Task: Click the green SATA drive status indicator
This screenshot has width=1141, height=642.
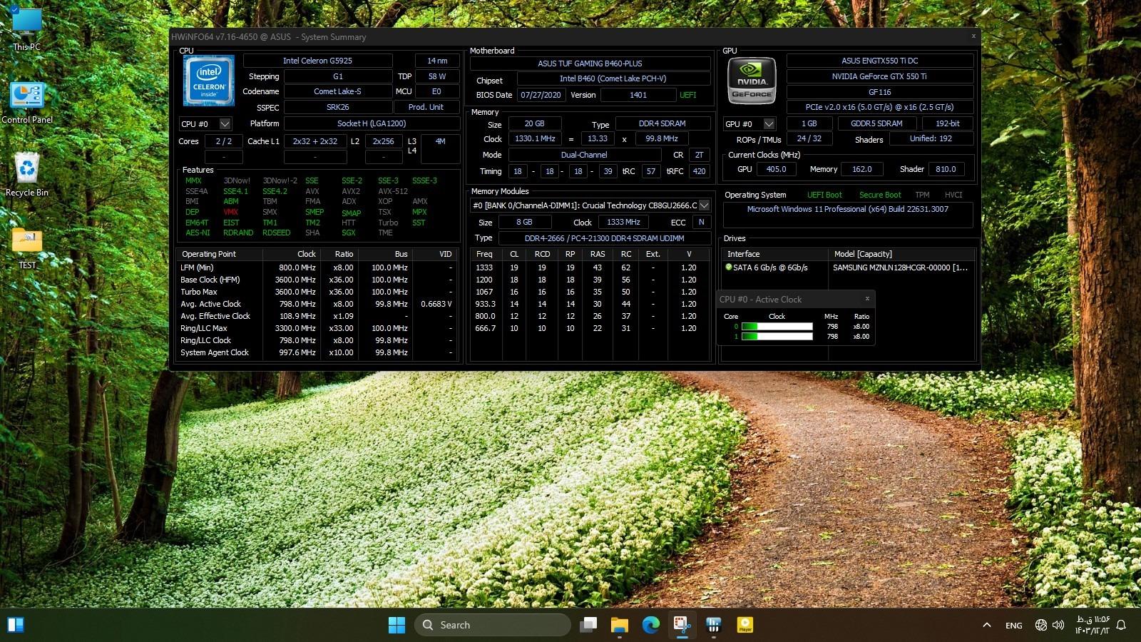Action: click(x=728, y=267)
